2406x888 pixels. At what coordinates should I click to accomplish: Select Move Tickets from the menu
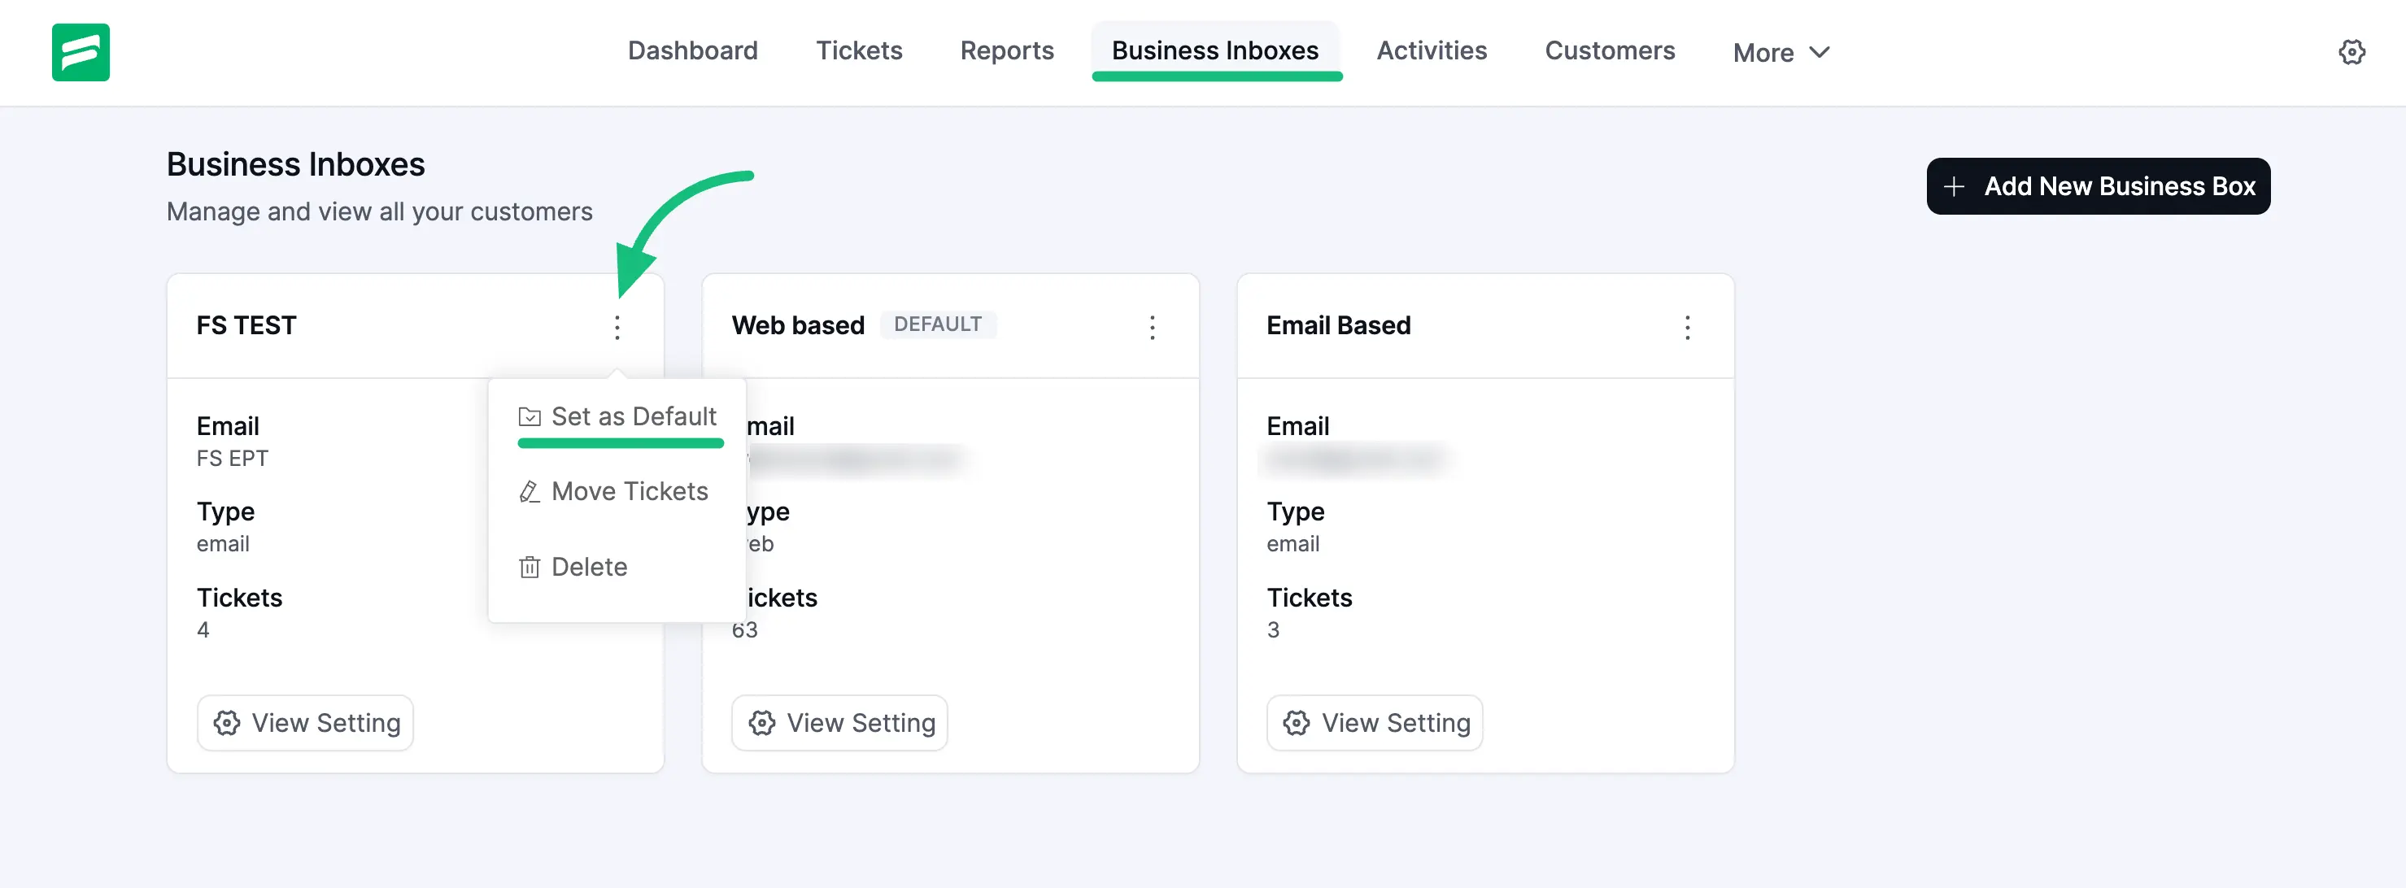[630, 491]
